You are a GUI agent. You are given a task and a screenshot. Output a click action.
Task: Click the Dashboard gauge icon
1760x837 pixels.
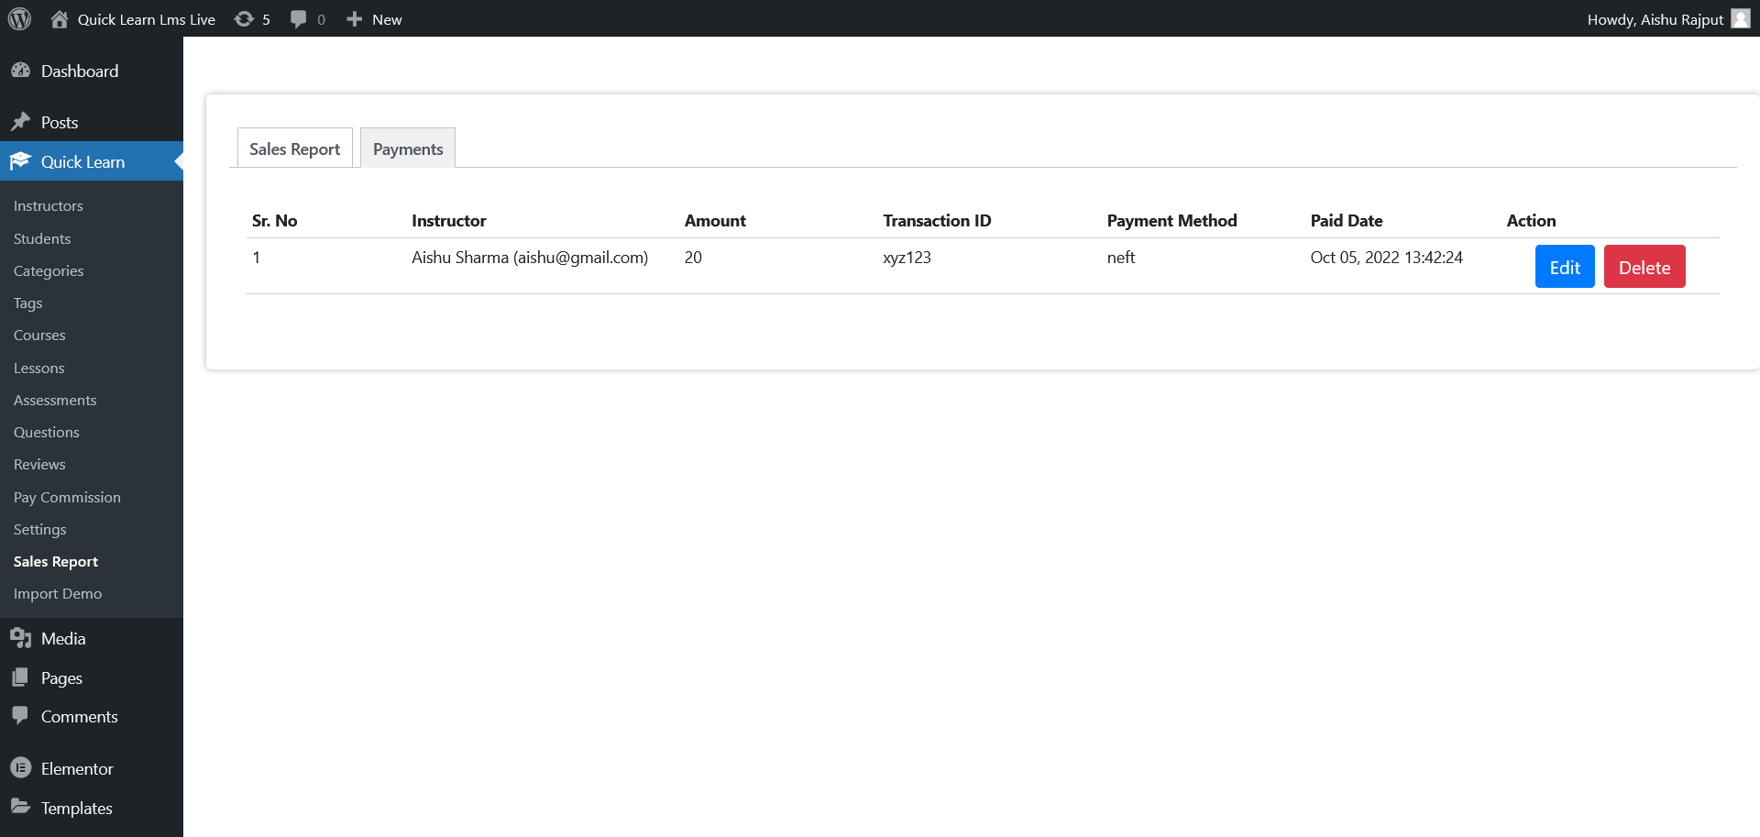pos(21,71)
